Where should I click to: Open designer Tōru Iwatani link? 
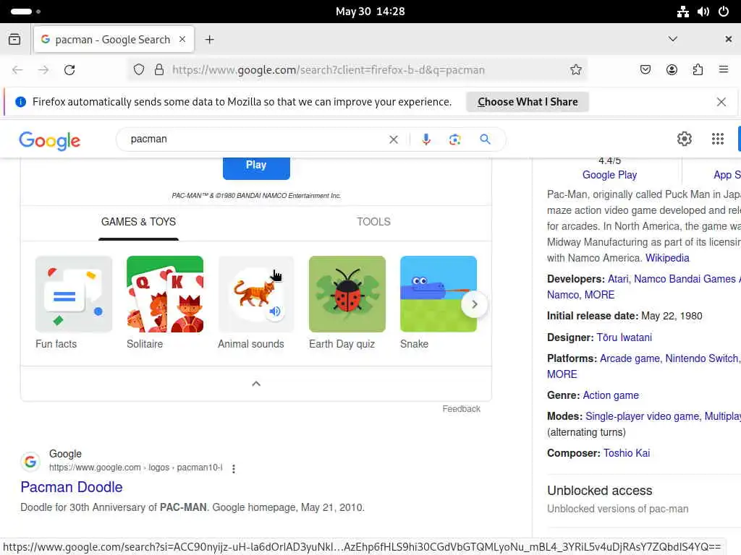coord(624,337)
